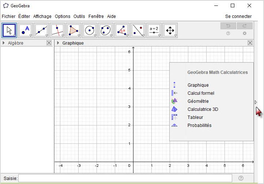Viewport: 264px width, 184px height.
Task: Click the Tableur spreadsheet icon
Action: [x=174, y=117]
